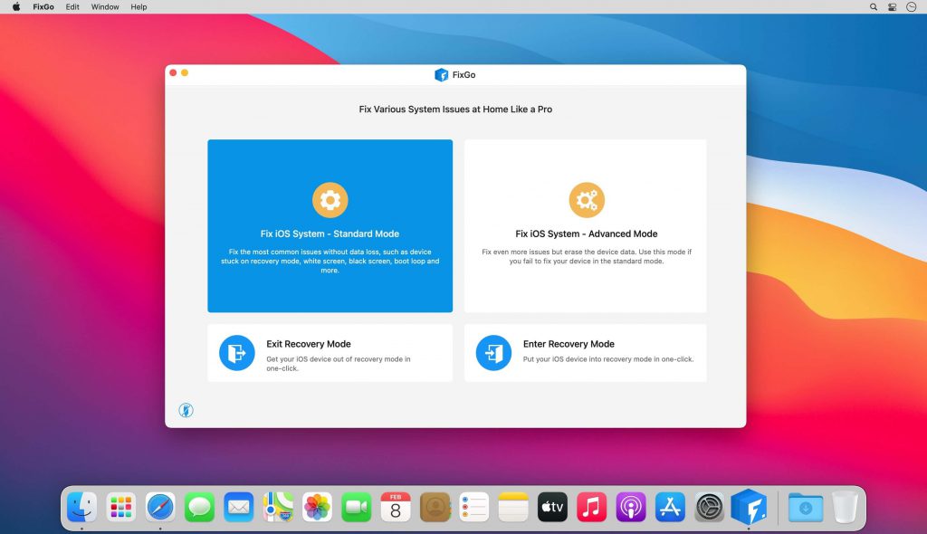The image size is (927, 534).
Task: Click the FixGo icon in the Dock
Action: [748, 507]
